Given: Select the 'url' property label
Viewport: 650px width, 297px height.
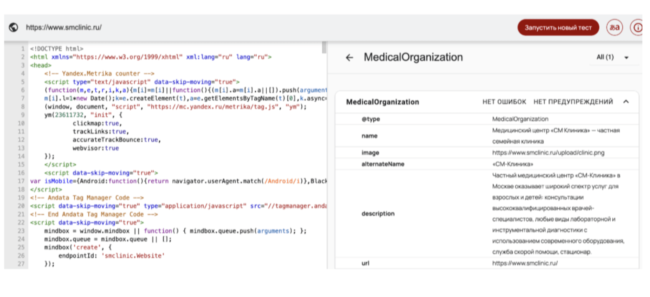Looking at the screenshot, I should click(365, 263).
